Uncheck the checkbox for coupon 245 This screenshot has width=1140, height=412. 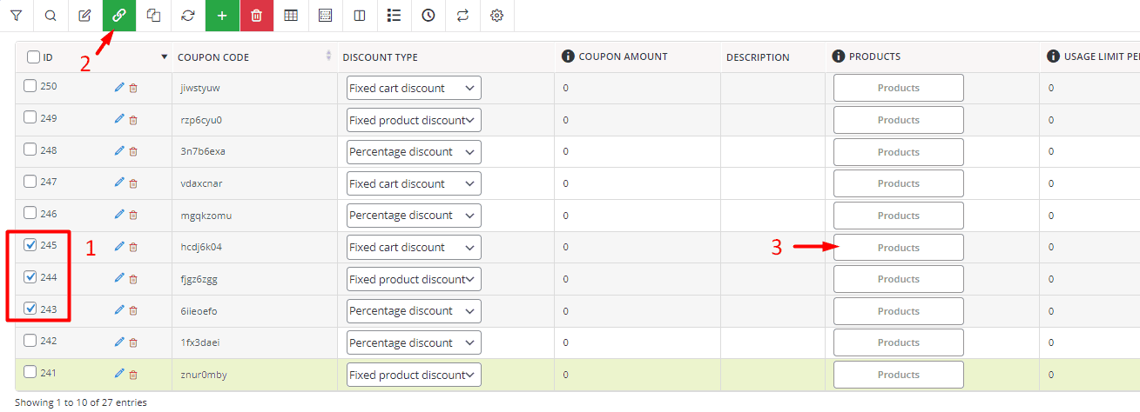click(x=30, y=245)
